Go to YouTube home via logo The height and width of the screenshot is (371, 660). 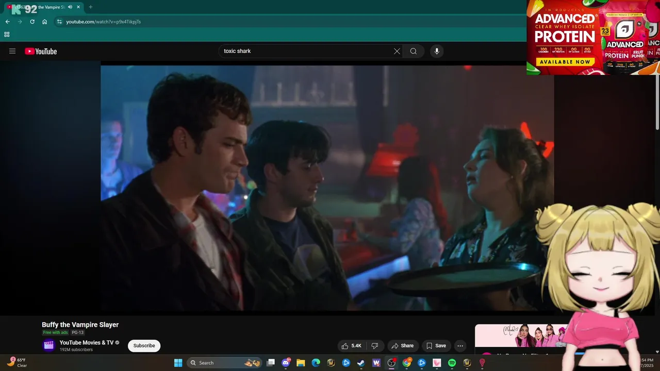click(41, 51)
